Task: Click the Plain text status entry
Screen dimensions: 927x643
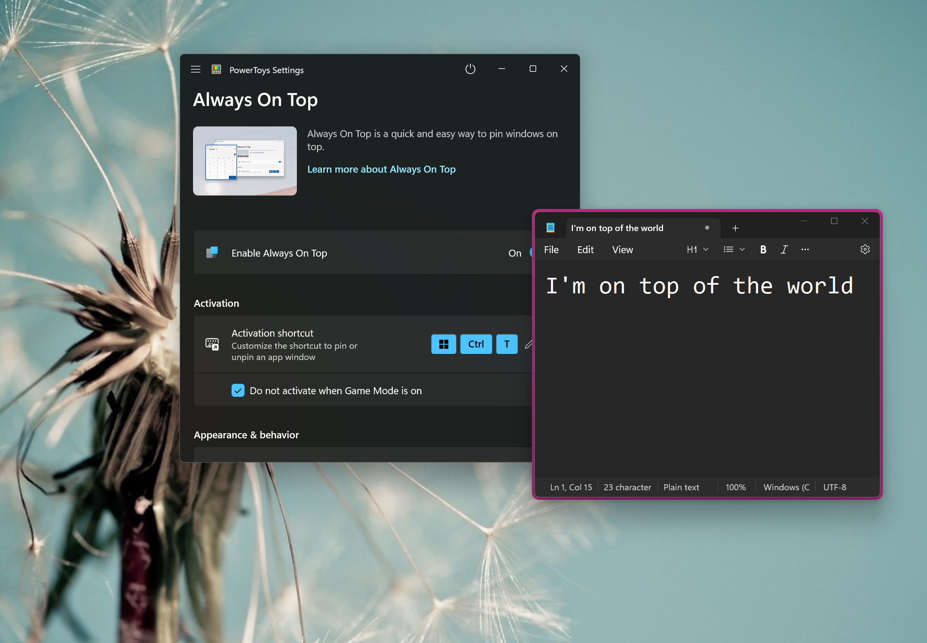Action: click(681, 487)
